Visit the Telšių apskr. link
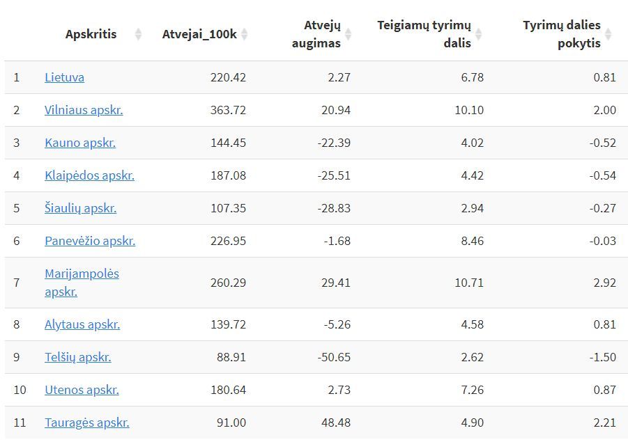 click(x=78, y=357)
